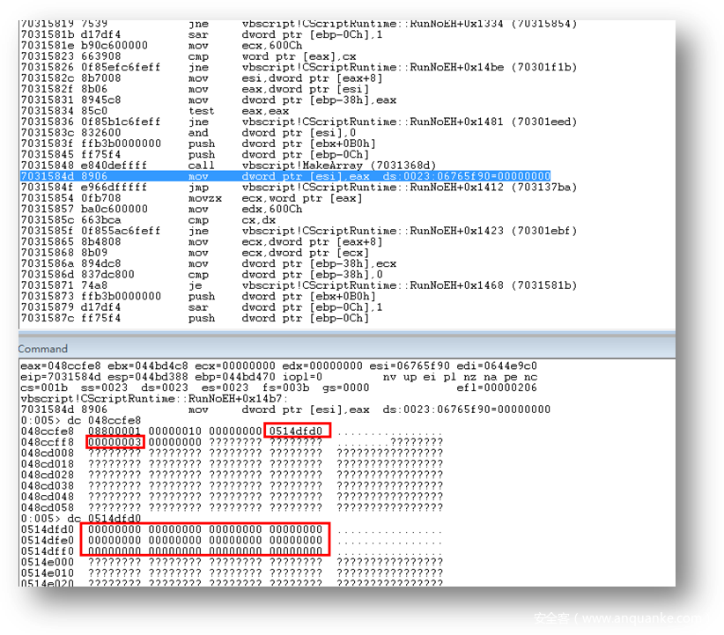Image resolution: width=724 pixels, height=635 pixels.
Task: Click the red-boxed pointer value 0514dfd0
Action: click(297, 431)
